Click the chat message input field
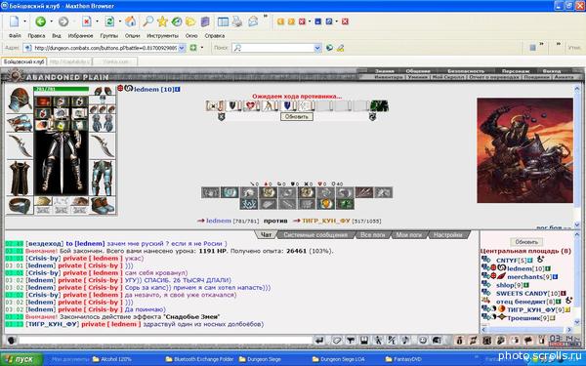The image size is (586, 366). click(166, 341)
